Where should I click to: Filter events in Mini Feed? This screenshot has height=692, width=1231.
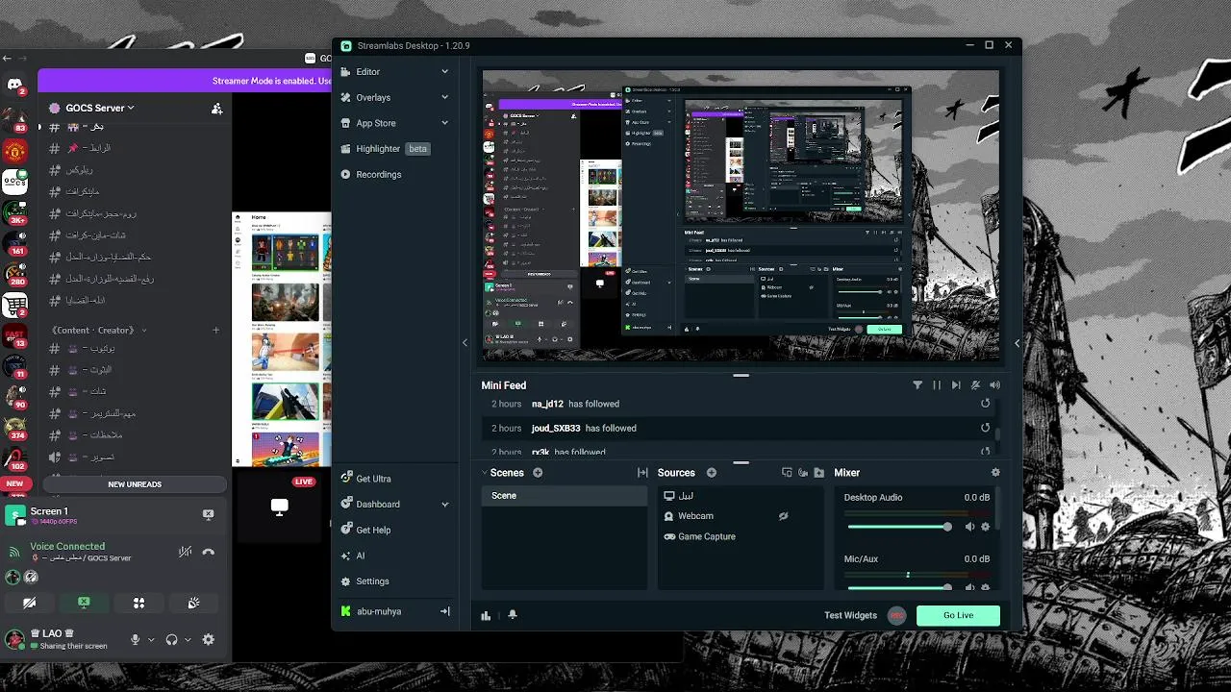pos(917,385)
